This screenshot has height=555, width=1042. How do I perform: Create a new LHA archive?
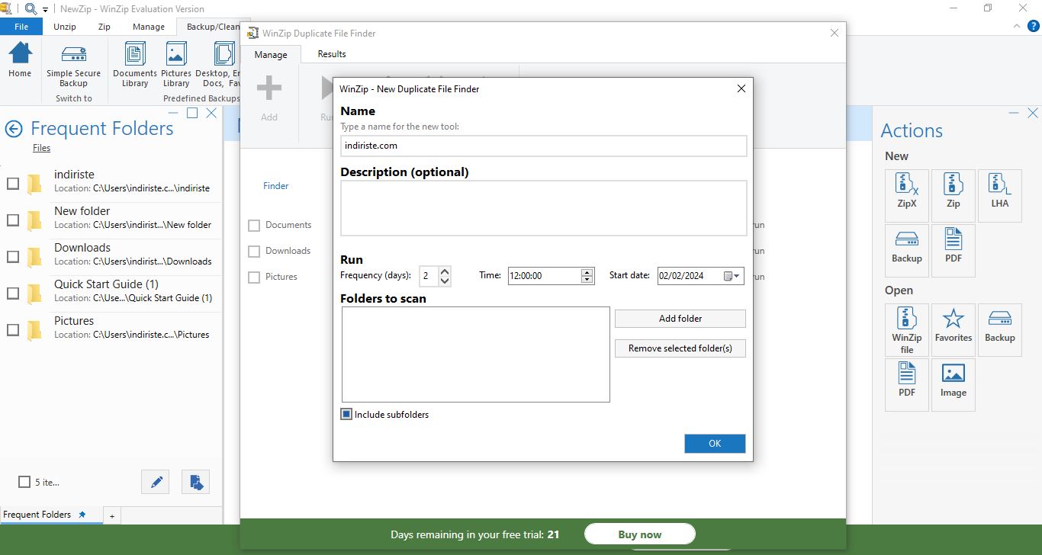pos(1000,196)
